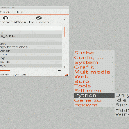Launch DrPy from the Python submenu
Viewport: 129px width, 129px height.
pyautogui.click(x=122, y=95)
